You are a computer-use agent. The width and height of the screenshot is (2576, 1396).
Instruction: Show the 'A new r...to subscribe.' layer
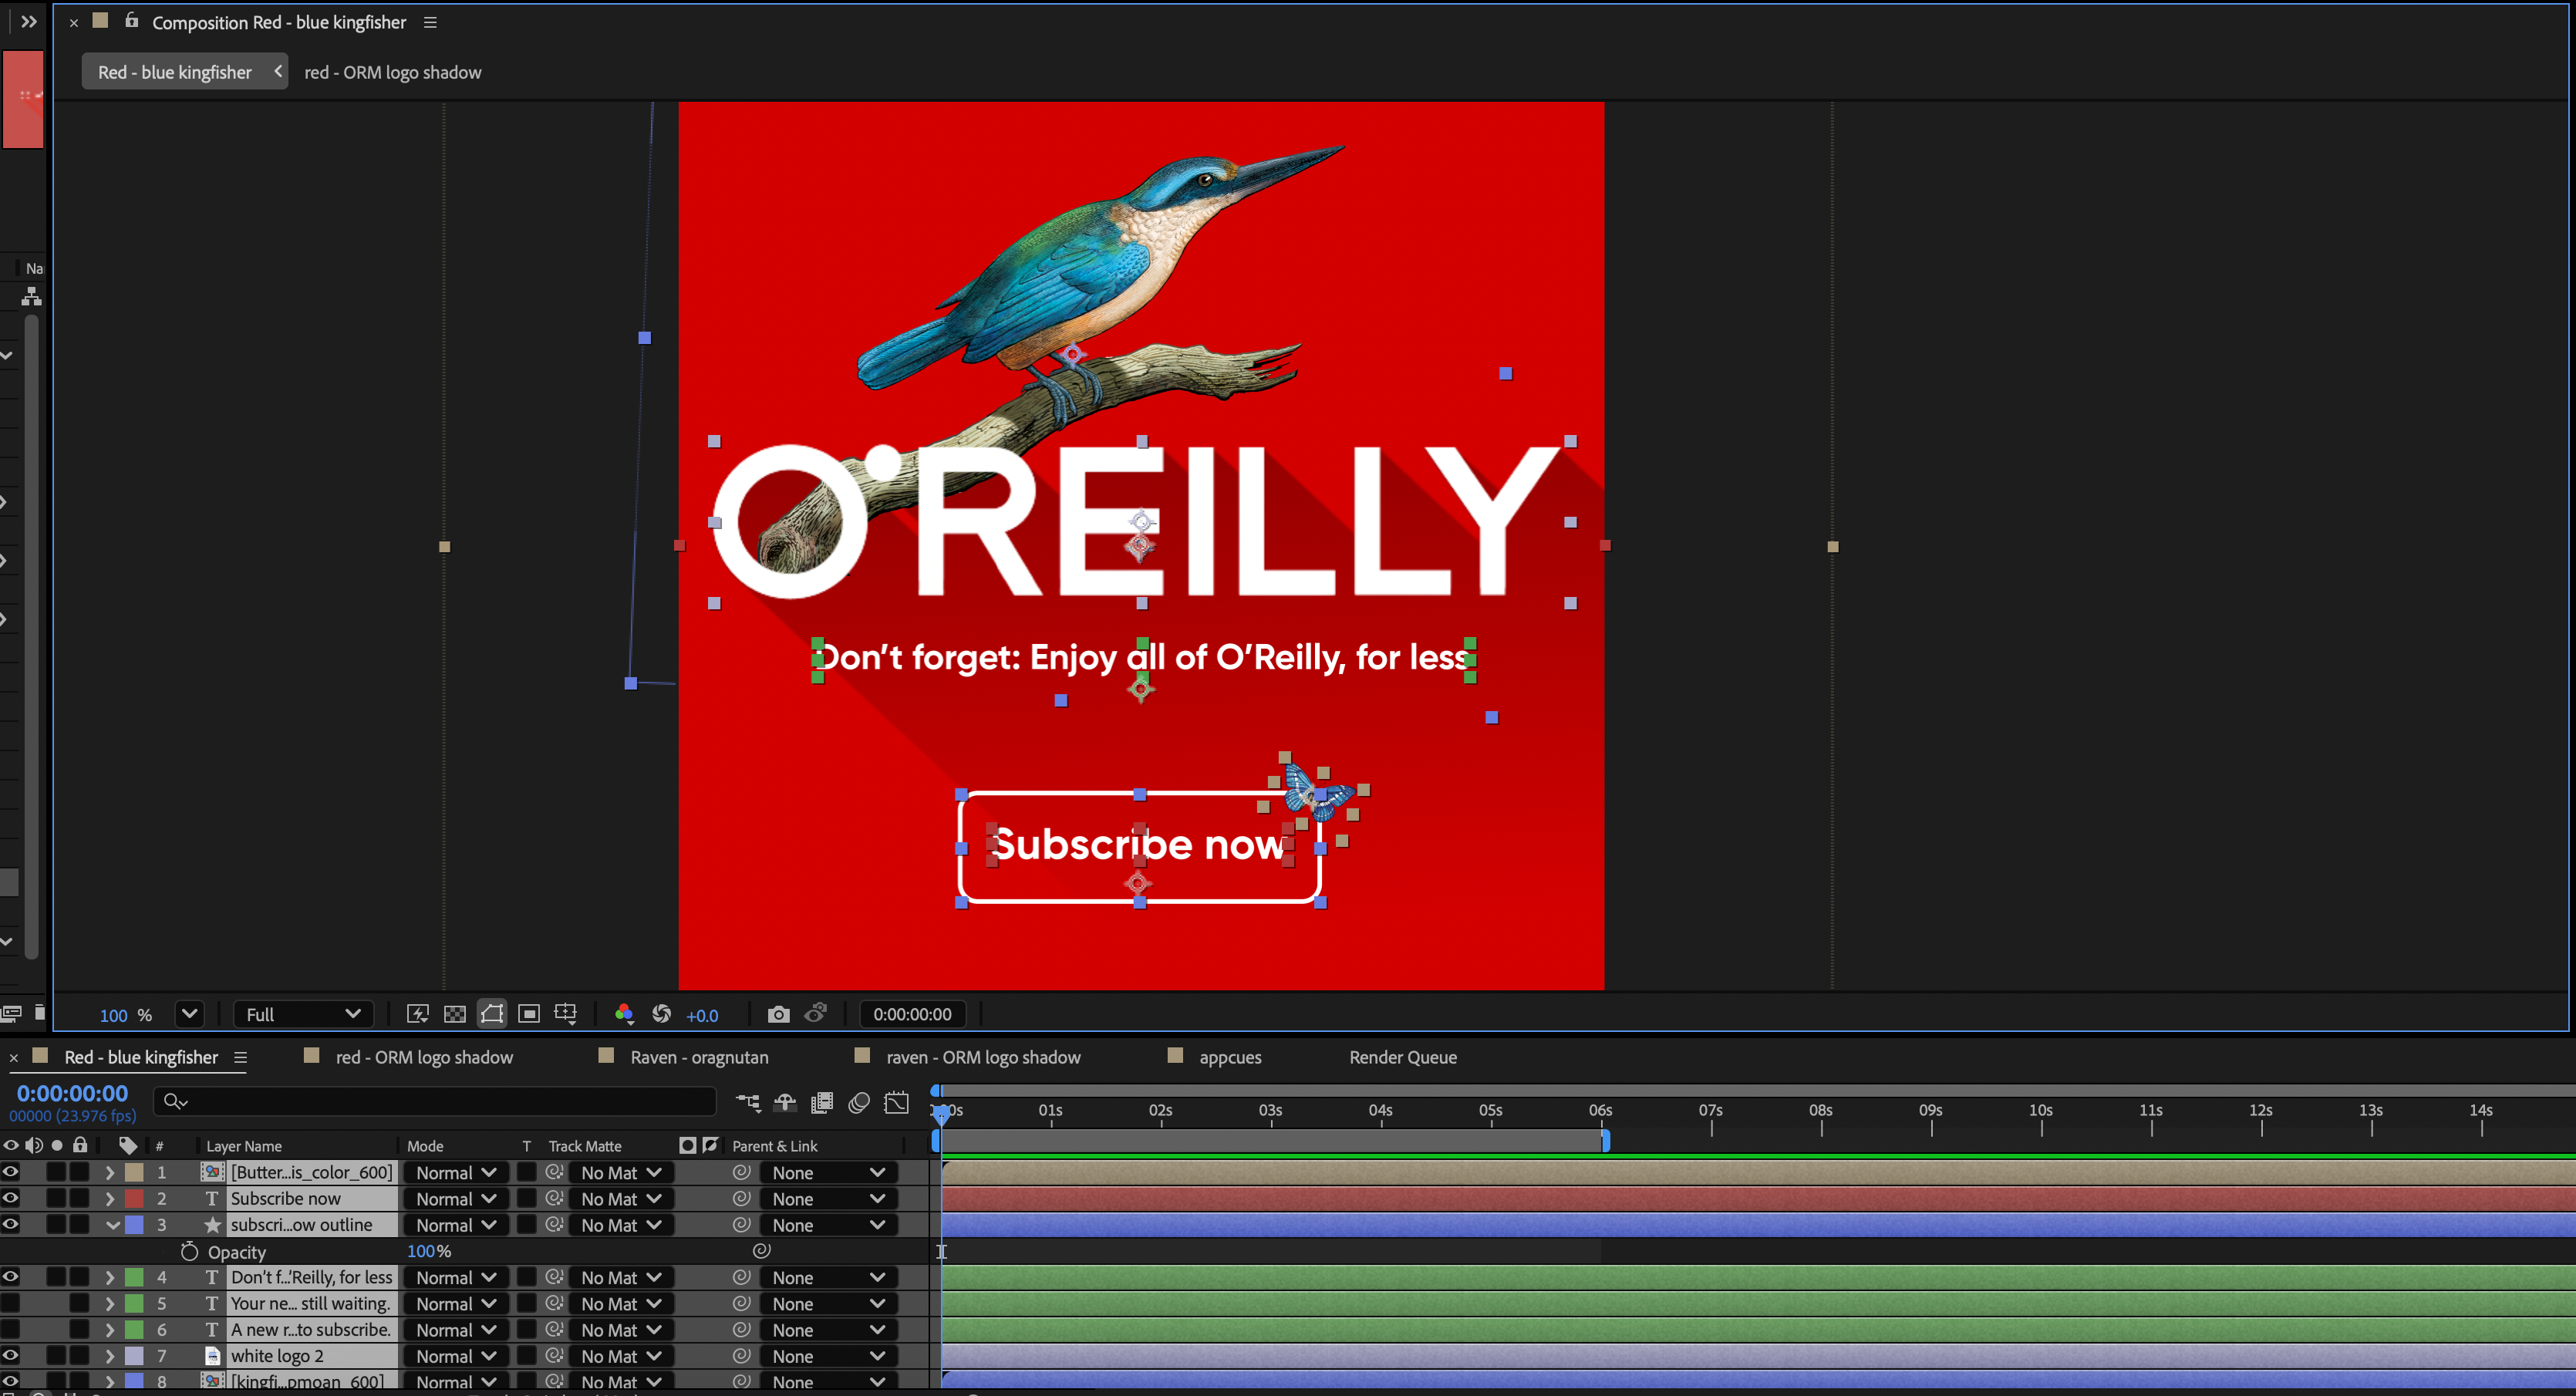point(11,1329)
